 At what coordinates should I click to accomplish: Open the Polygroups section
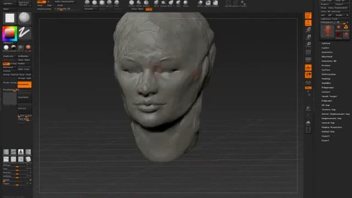tap(328, 87)
